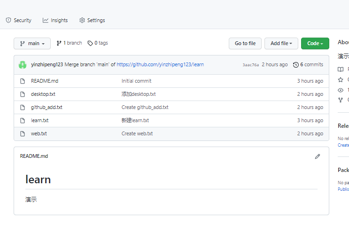Click the file icon beside learn.txt
The height and width of the screenshot is (226, 349).
pos(23,120)
